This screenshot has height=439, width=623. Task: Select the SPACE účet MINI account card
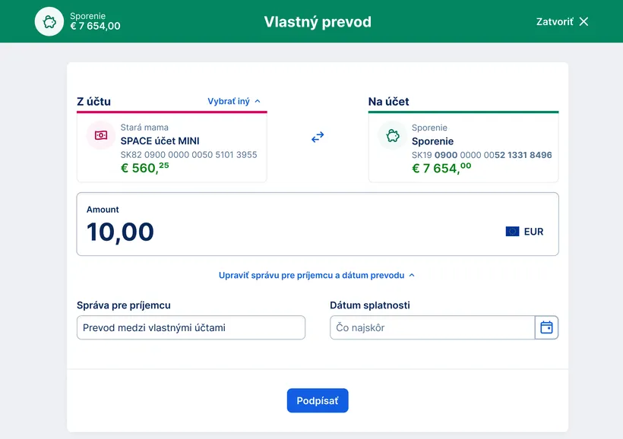[172, 144]
